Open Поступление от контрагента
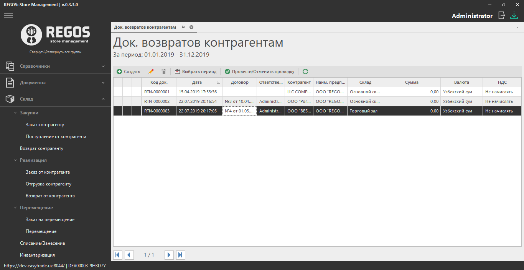The image size is (524, 270). point(56,137)
